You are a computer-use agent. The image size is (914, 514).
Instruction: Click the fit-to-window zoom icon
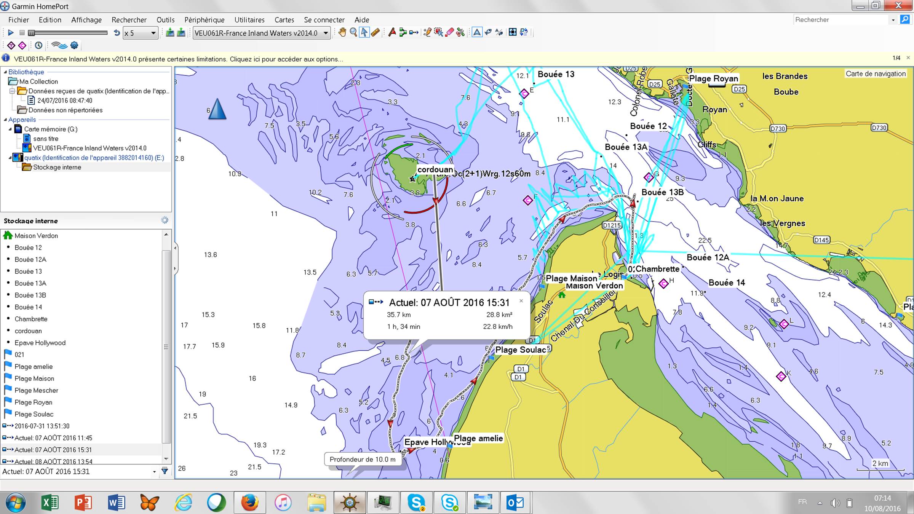click(513, 33)
